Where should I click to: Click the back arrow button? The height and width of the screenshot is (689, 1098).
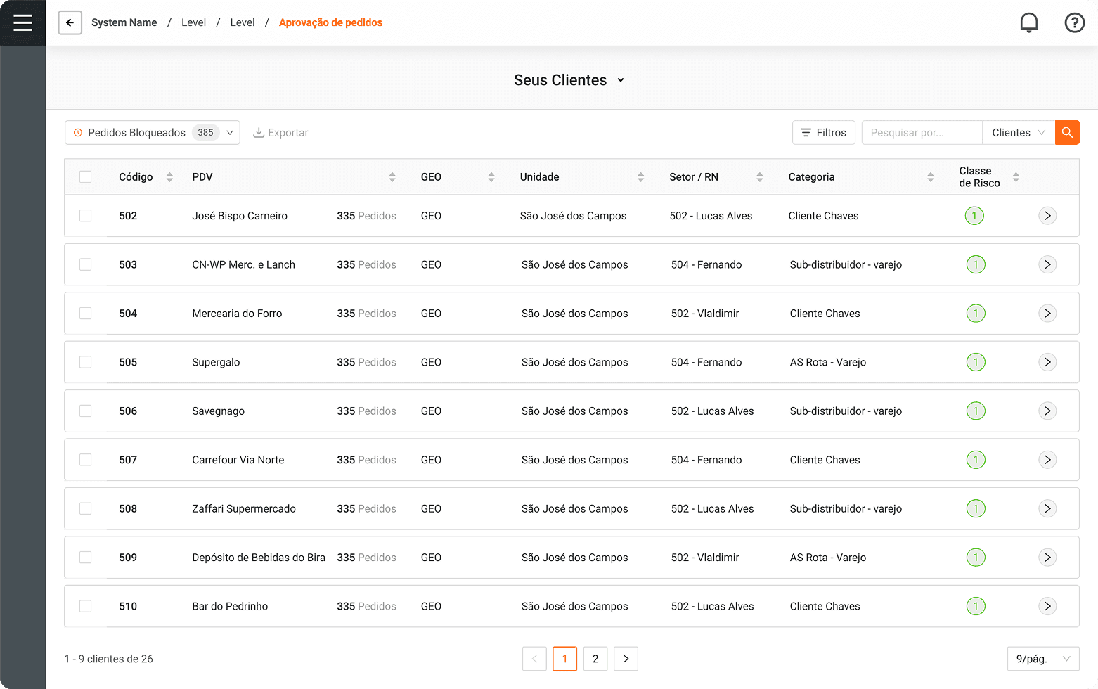click(x=70, y=22)
